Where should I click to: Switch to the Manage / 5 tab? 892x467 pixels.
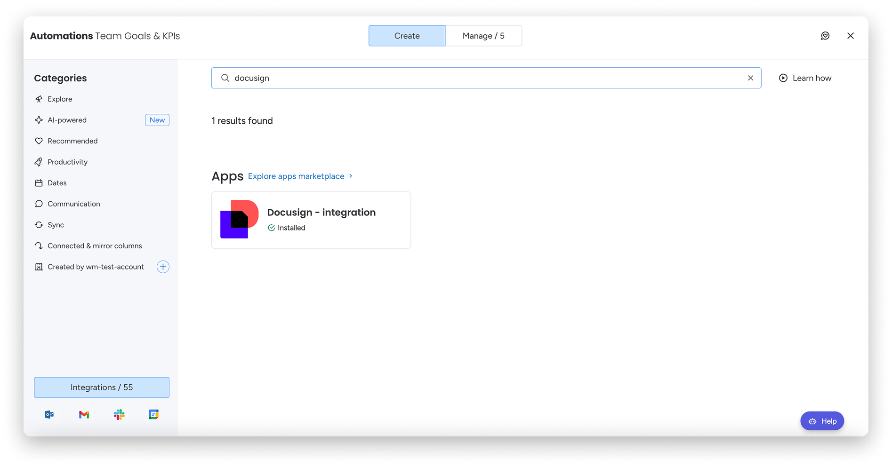pos(483,35)
